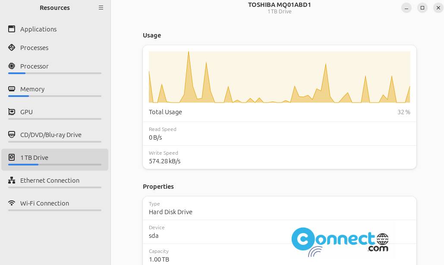Click the Processor chip icon

12,66
